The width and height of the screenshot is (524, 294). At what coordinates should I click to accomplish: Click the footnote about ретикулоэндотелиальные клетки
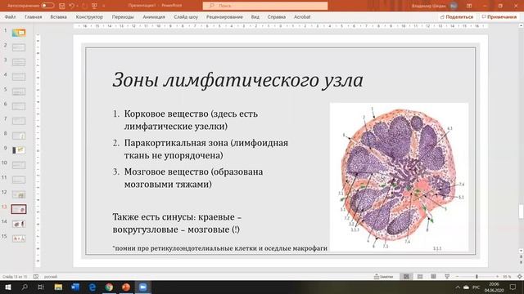(220, 248)
